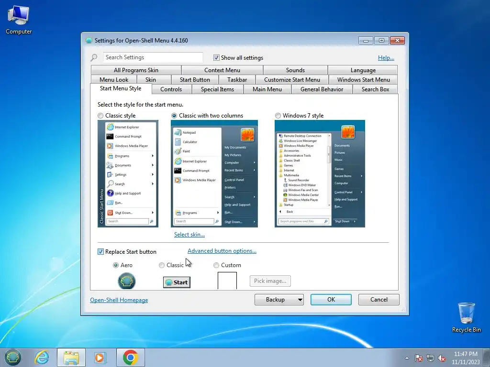Close the Open-Shell settings window
This screenshot has width=490, height=367.
(397, 41)
